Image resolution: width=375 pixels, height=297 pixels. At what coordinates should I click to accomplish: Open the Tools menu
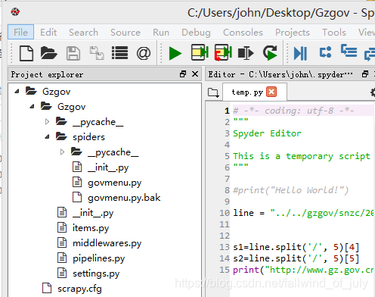click(x=334, y=32)
